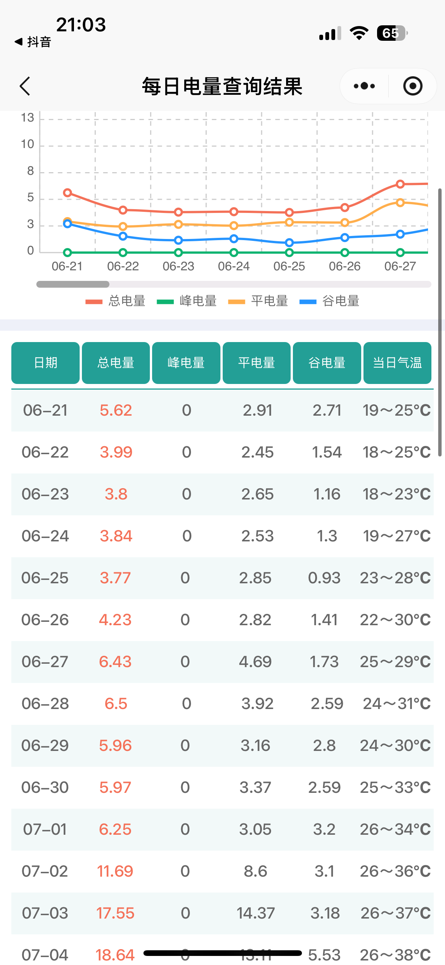445x965 pixels.
Task: Tap the 当日气温 column header
Action: (x=397, y=363)
